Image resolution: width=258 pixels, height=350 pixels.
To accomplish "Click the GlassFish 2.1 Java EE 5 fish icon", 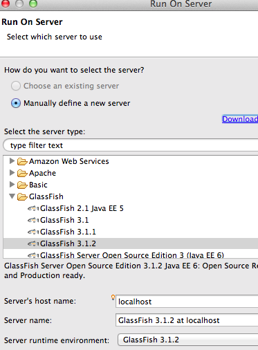I will tap(33, 209).
